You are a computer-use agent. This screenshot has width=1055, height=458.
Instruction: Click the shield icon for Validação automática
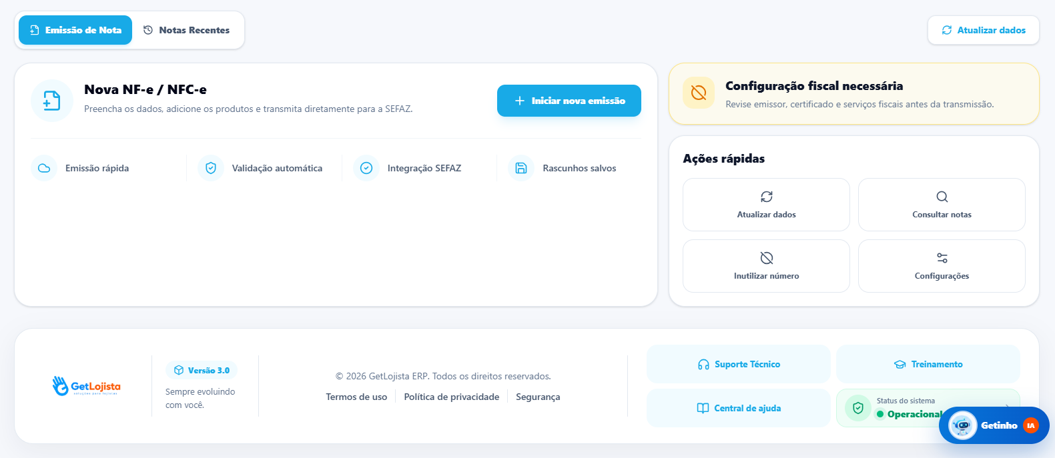[x=211, y=168]
